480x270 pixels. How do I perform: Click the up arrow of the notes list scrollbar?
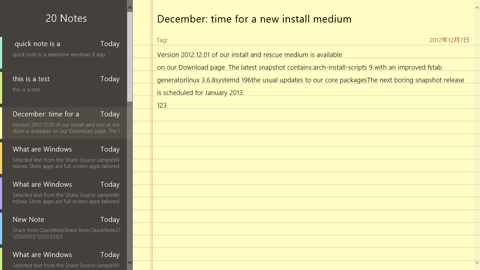[x=130, y=7]
